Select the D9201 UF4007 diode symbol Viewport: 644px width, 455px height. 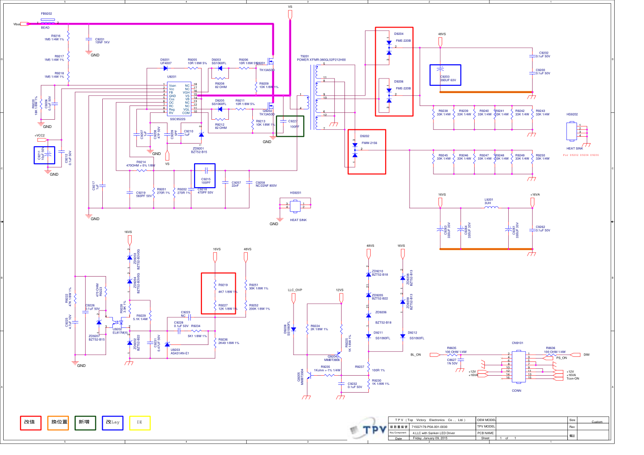(165, 68)
